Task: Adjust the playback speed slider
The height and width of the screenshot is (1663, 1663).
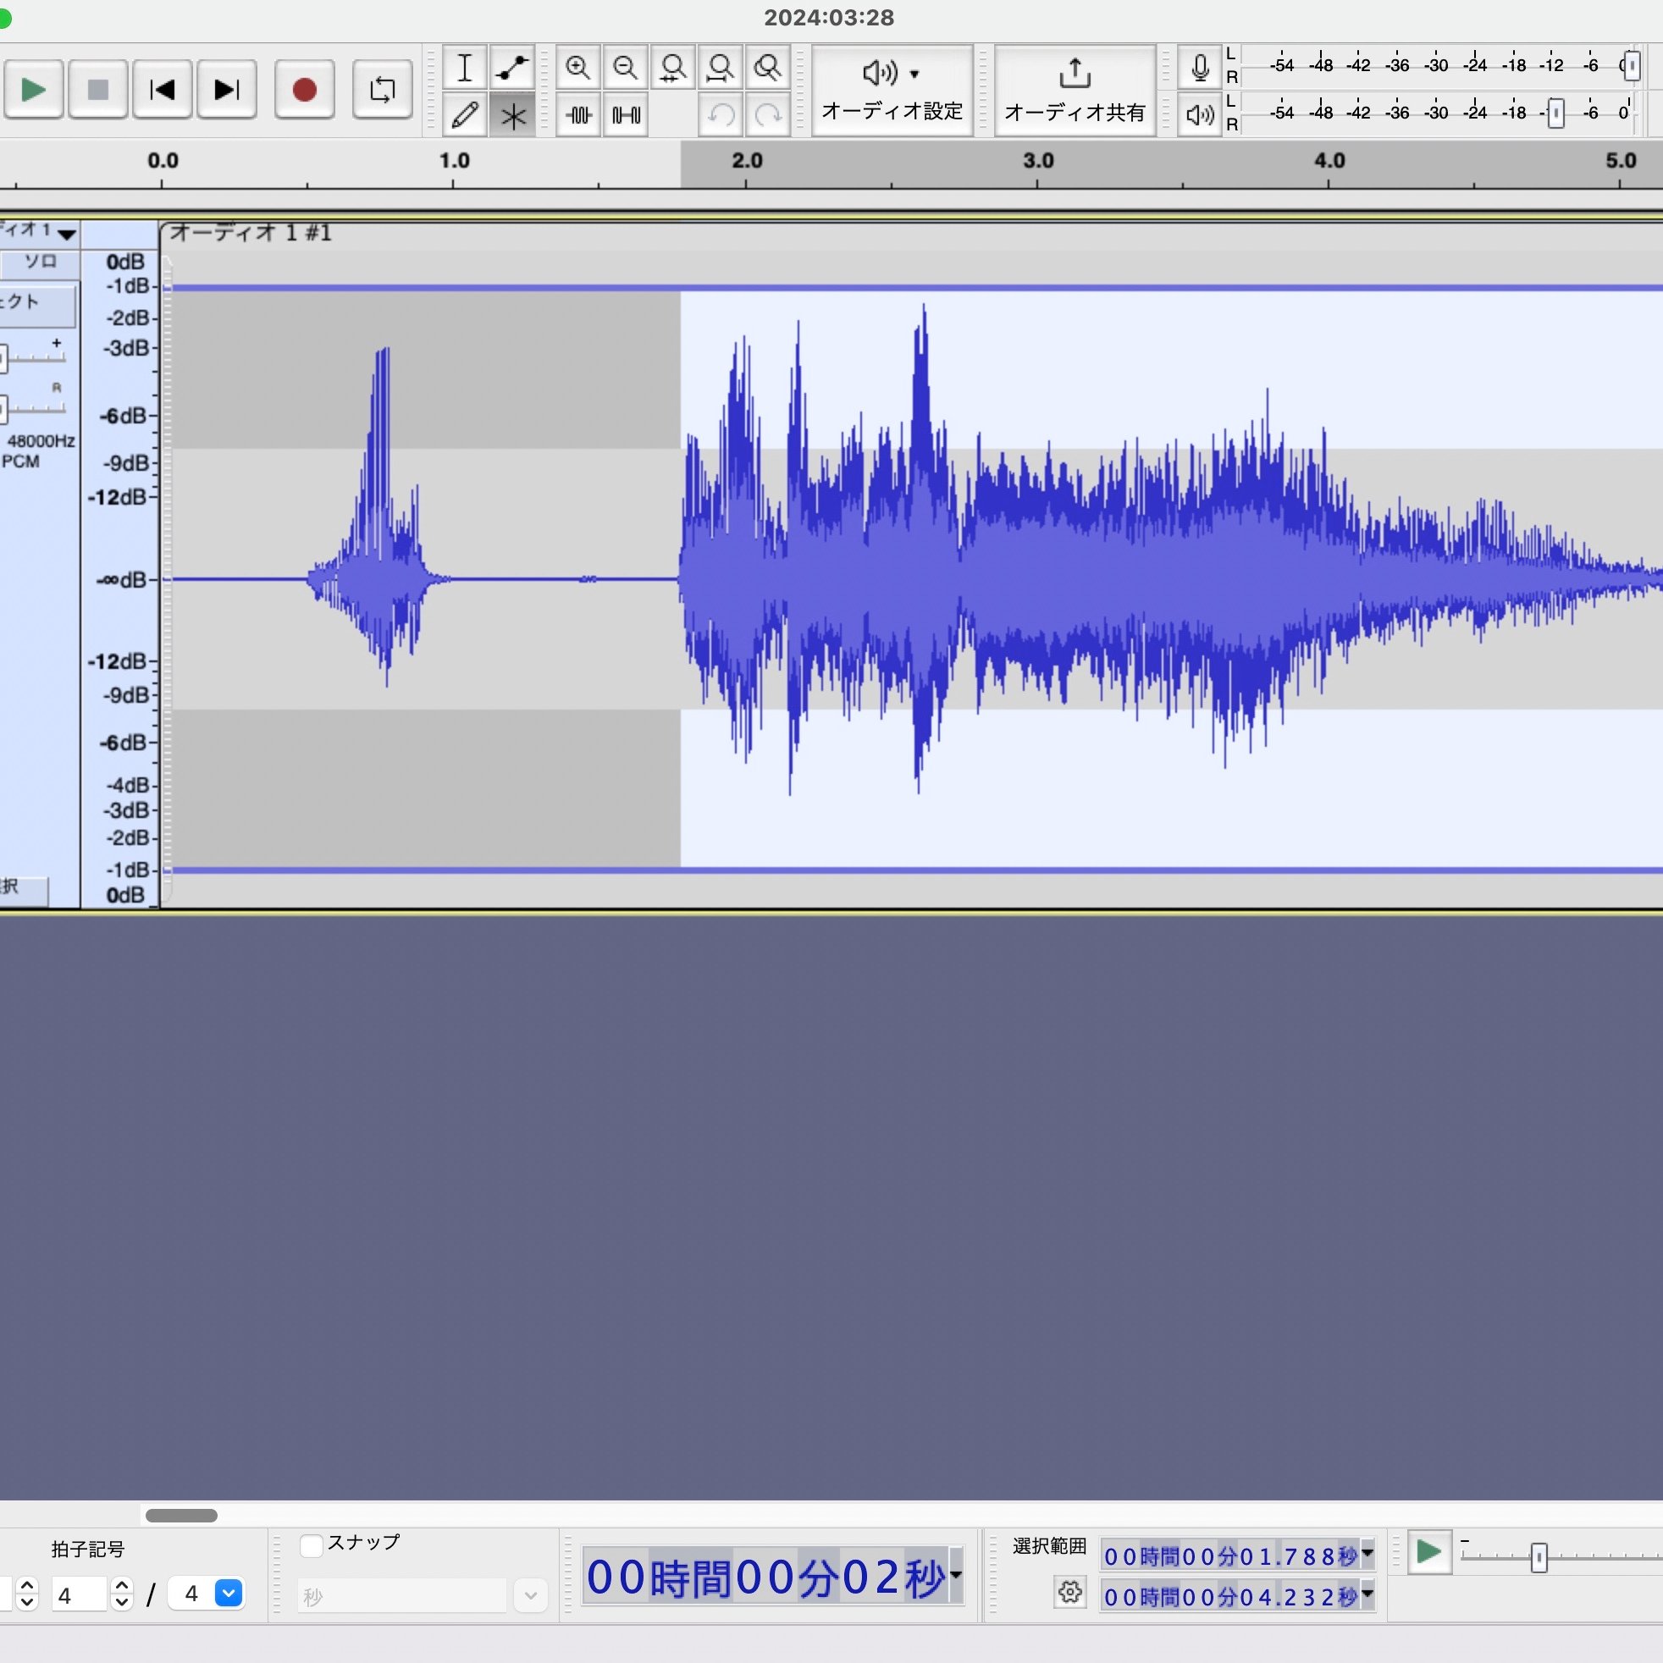Action: point(1539,1557)
